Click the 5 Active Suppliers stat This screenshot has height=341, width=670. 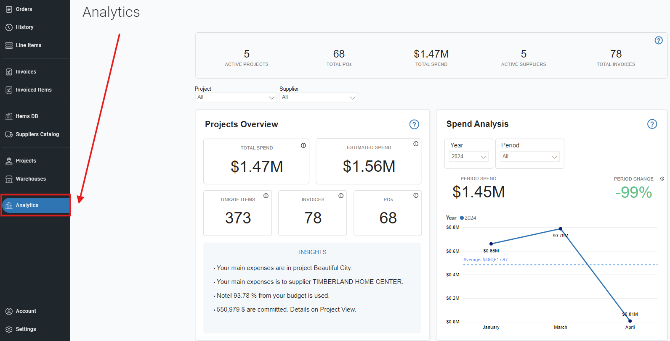click(x=524, y=58)
